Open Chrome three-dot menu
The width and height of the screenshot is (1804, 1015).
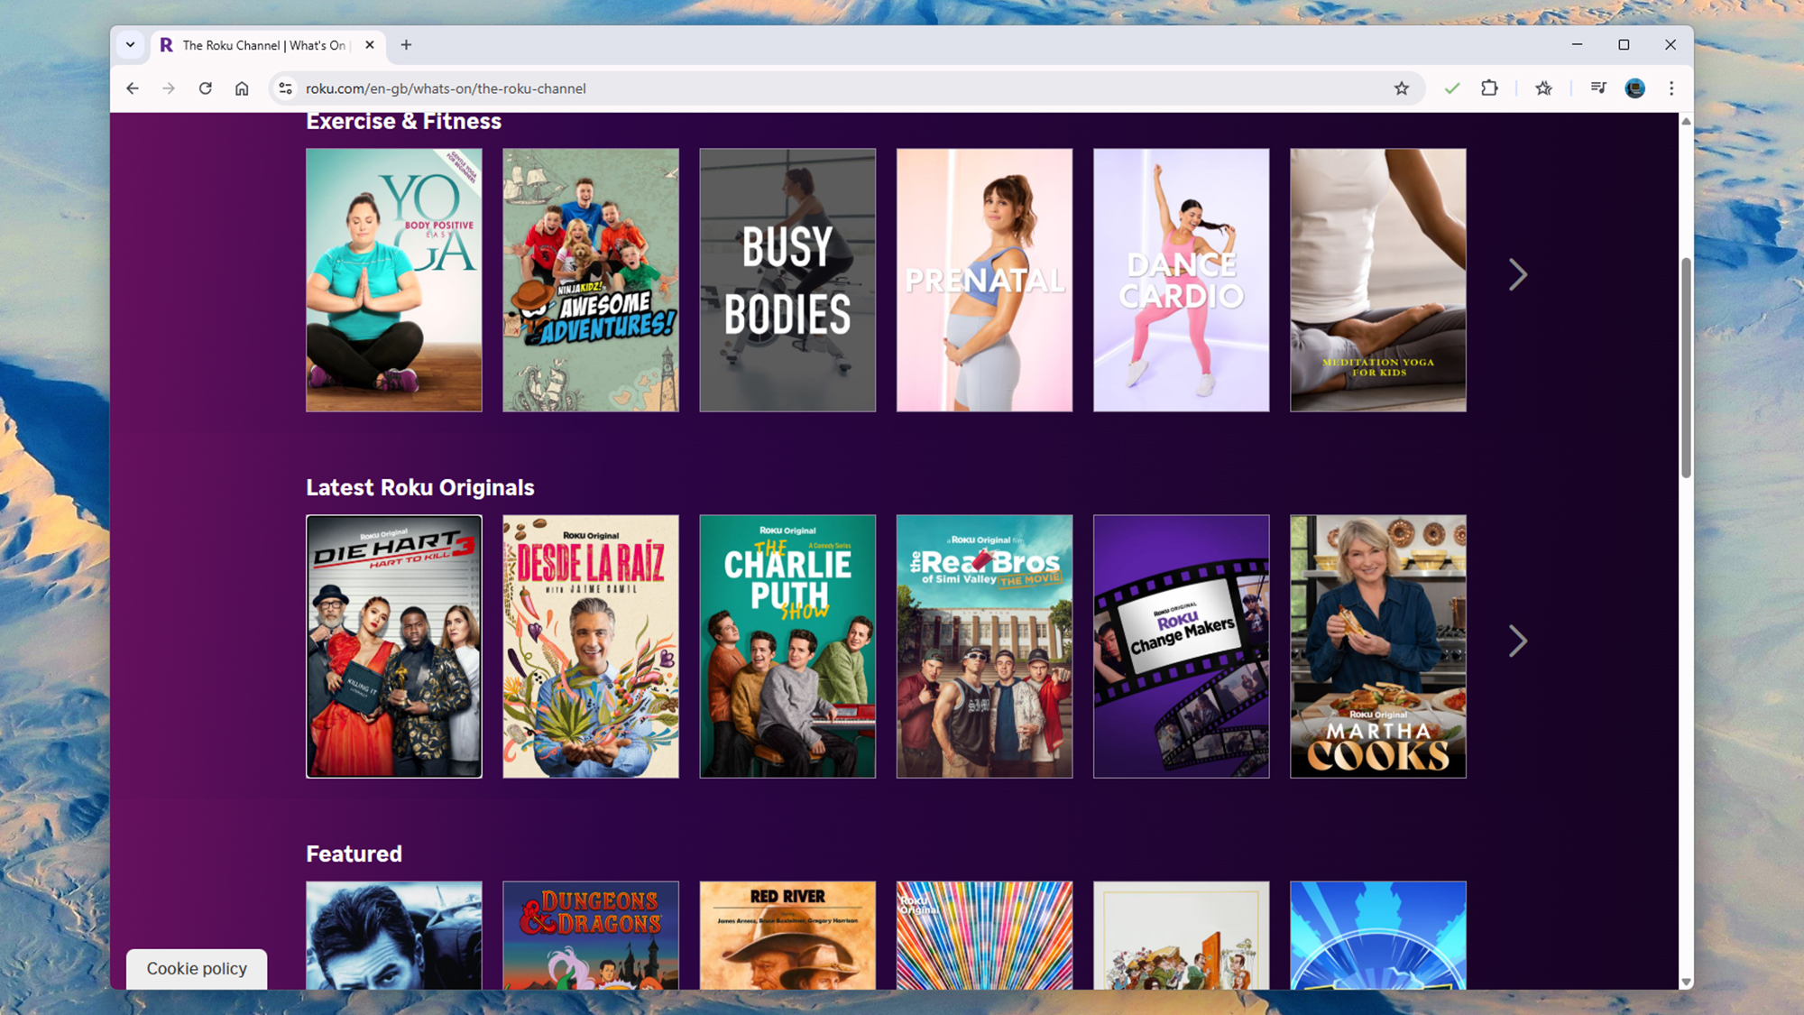(x=1671, y=88)
